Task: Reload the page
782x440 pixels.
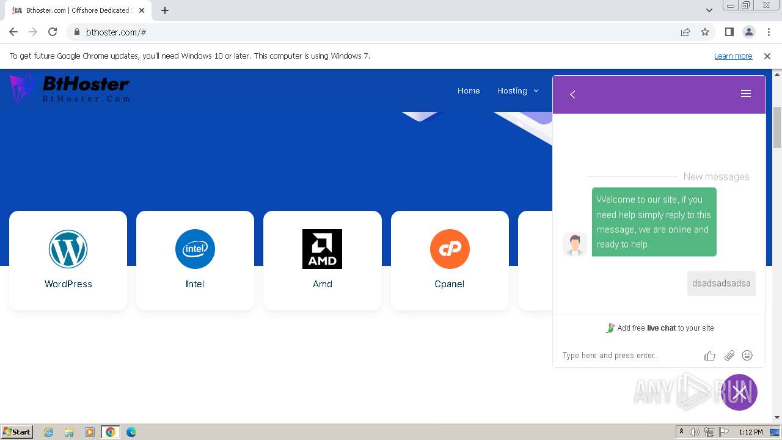Action: click(53, 32)
